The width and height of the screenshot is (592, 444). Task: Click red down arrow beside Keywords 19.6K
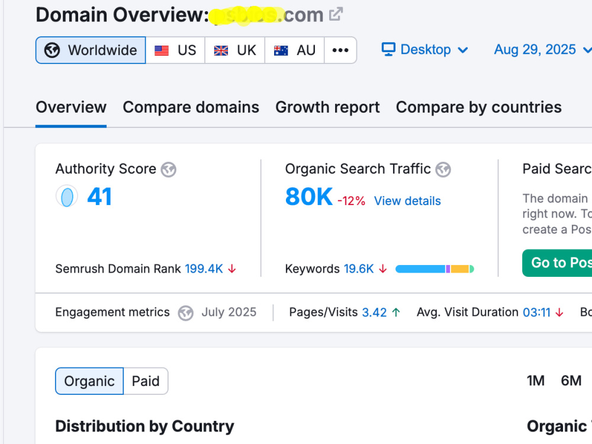[383, 269]
